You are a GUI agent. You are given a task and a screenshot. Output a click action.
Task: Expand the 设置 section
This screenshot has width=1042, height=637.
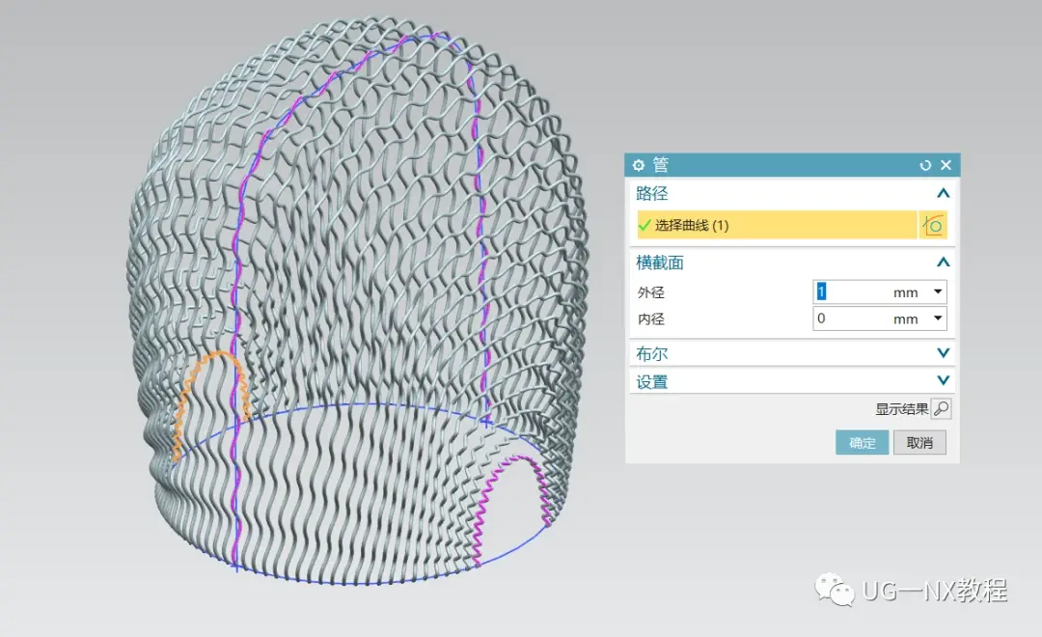pyautogui.click(x=943, y=381)
